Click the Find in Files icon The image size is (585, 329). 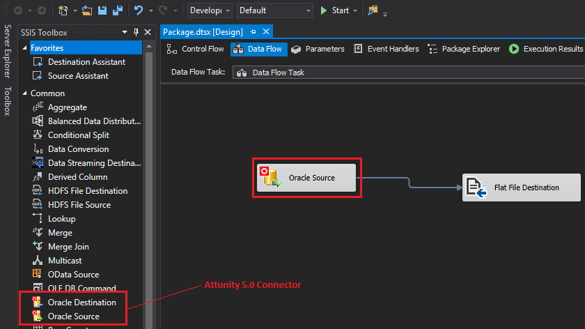(373, 10)
